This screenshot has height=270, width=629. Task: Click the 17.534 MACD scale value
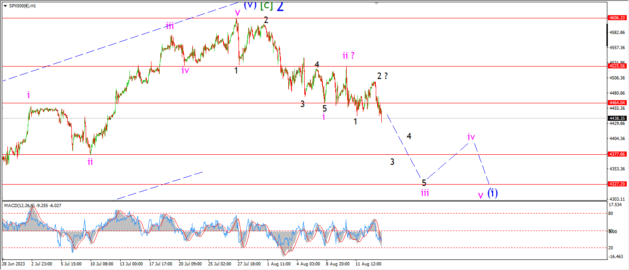tap(615, 205)
